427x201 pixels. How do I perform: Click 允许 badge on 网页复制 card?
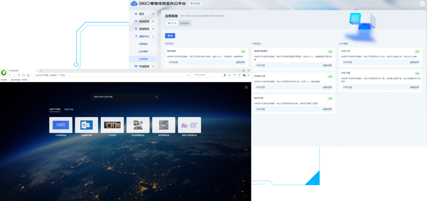point(243,52)
